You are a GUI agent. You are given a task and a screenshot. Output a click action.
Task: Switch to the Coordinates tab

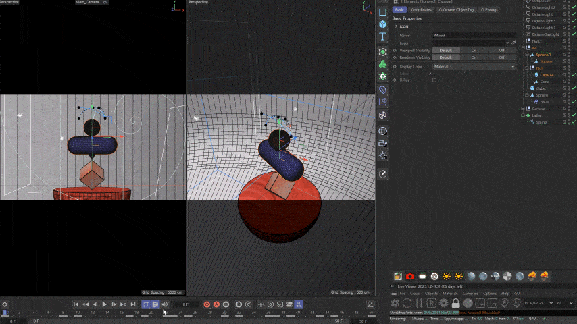coord(421,10)
